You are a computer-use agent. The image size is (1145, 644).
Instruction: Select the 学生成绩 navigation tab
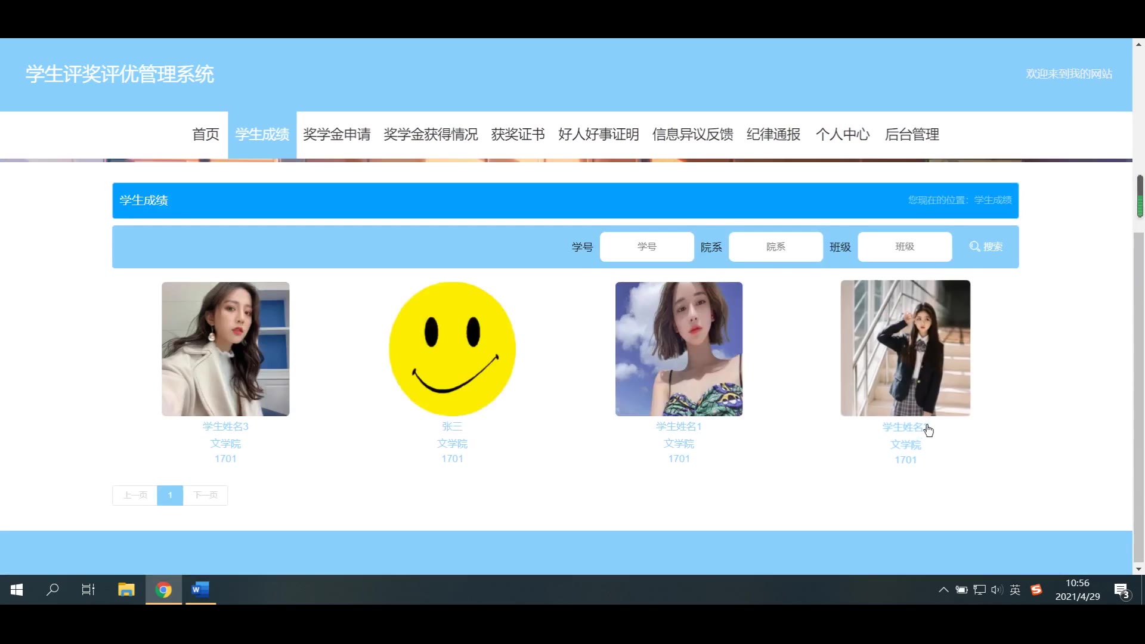click(262, 135)
